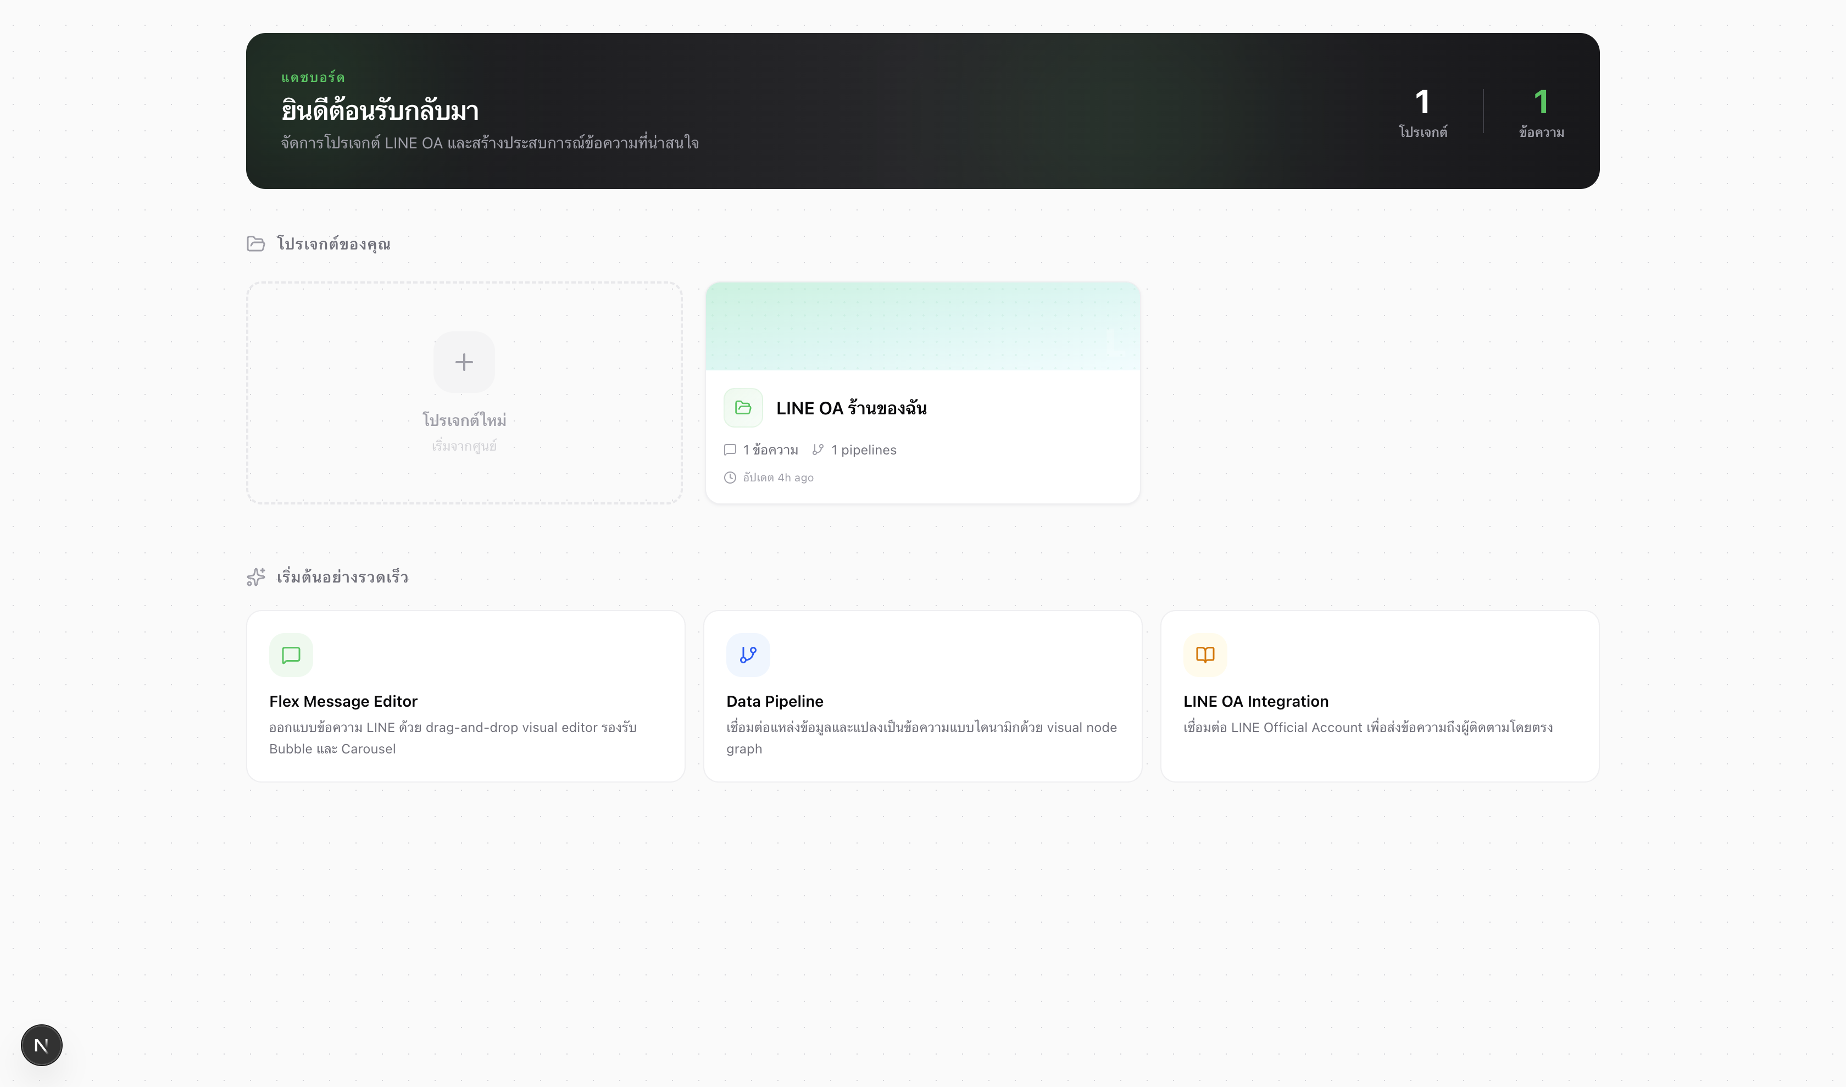The image size is (1846, 1087).
Task: Open the LINE OA Integration quick start card
Action: coord(1380,695)
